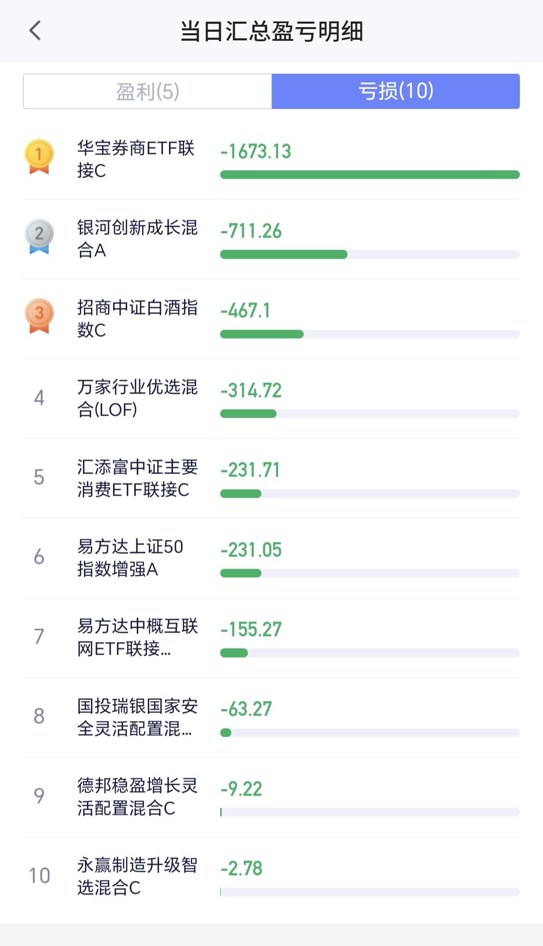Tap the bronze rank 3 medal icon

[x=39, y=316]
